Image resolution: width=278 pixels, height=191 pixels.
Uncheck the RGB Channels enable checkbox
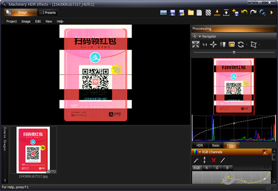pyautogui.click(x=265, y=152)
